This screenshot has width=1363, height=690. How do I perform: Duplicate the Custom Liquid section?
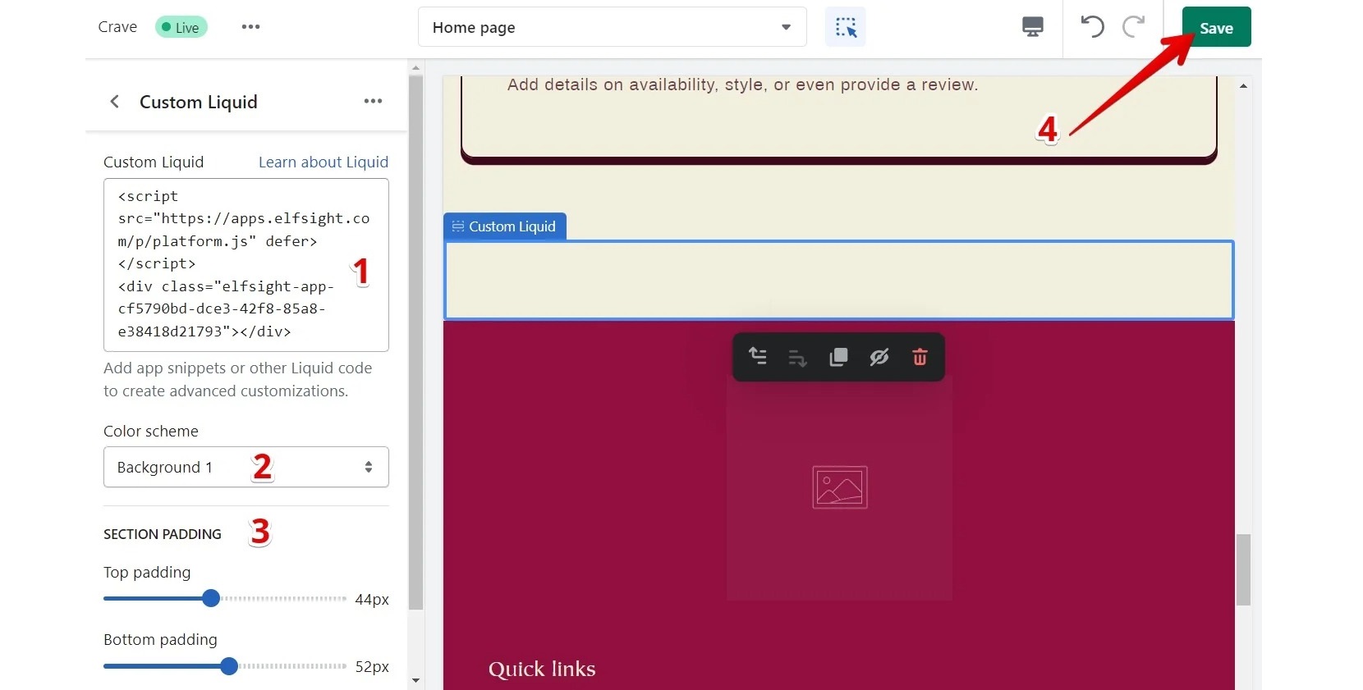coord(838,357)
